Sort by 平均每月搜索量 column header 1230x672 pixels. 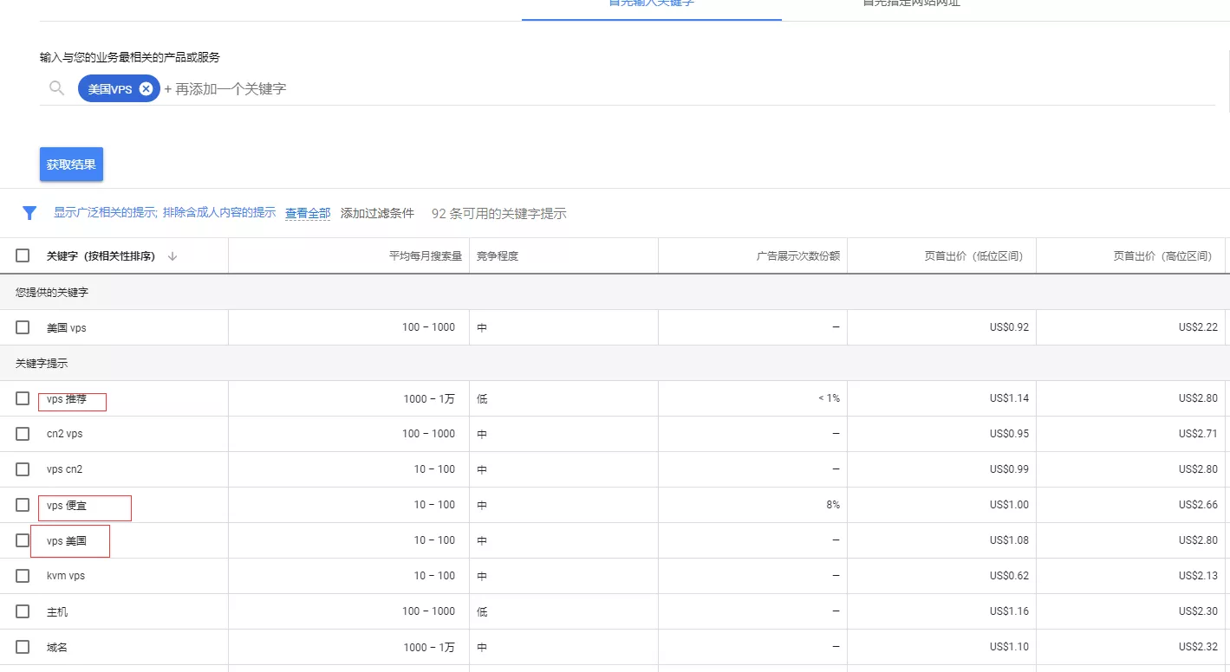point(426,256)
